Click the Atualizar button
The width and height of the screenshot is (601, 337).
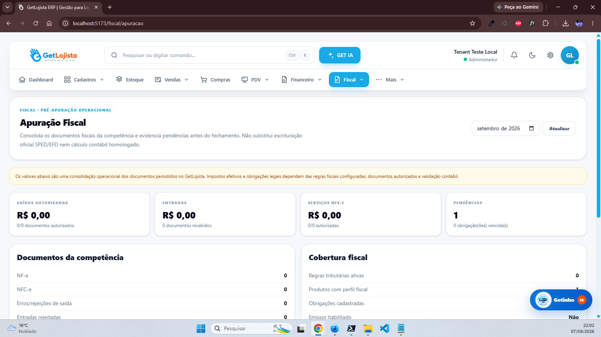[x=559, y=128]
